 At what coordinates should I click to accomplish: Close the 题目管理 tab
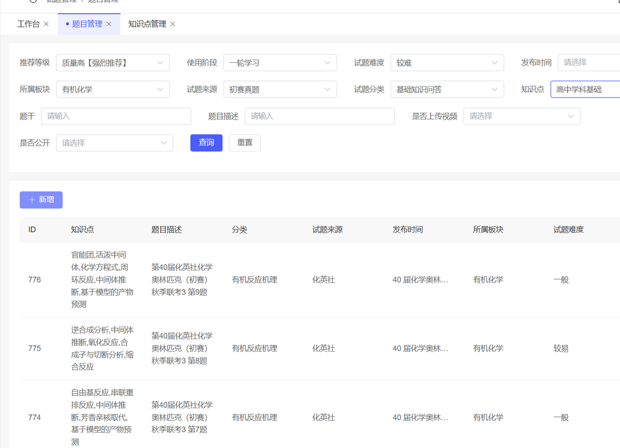[109, 24]
